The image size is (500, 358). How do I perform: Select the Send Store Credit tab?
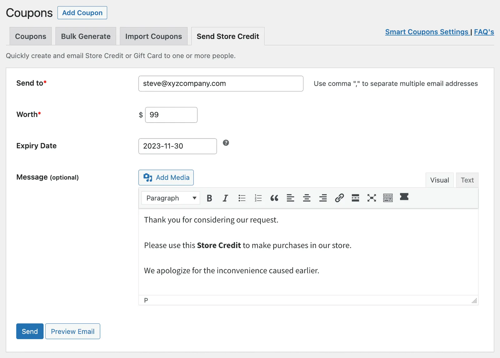click(228, 37)
